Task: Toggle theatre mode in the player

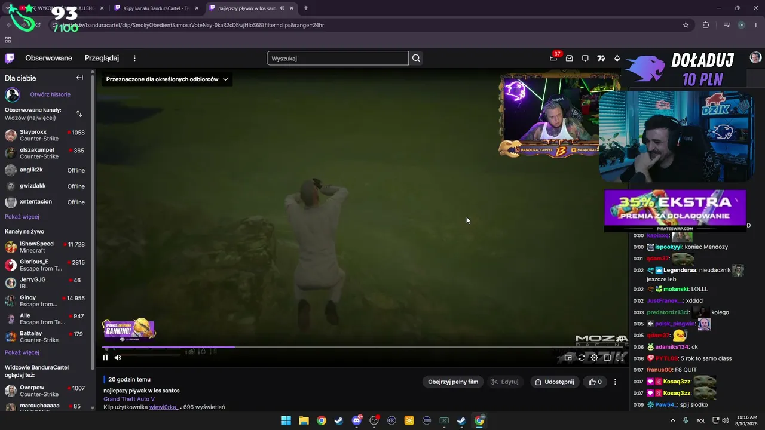Action: [607, 358]
